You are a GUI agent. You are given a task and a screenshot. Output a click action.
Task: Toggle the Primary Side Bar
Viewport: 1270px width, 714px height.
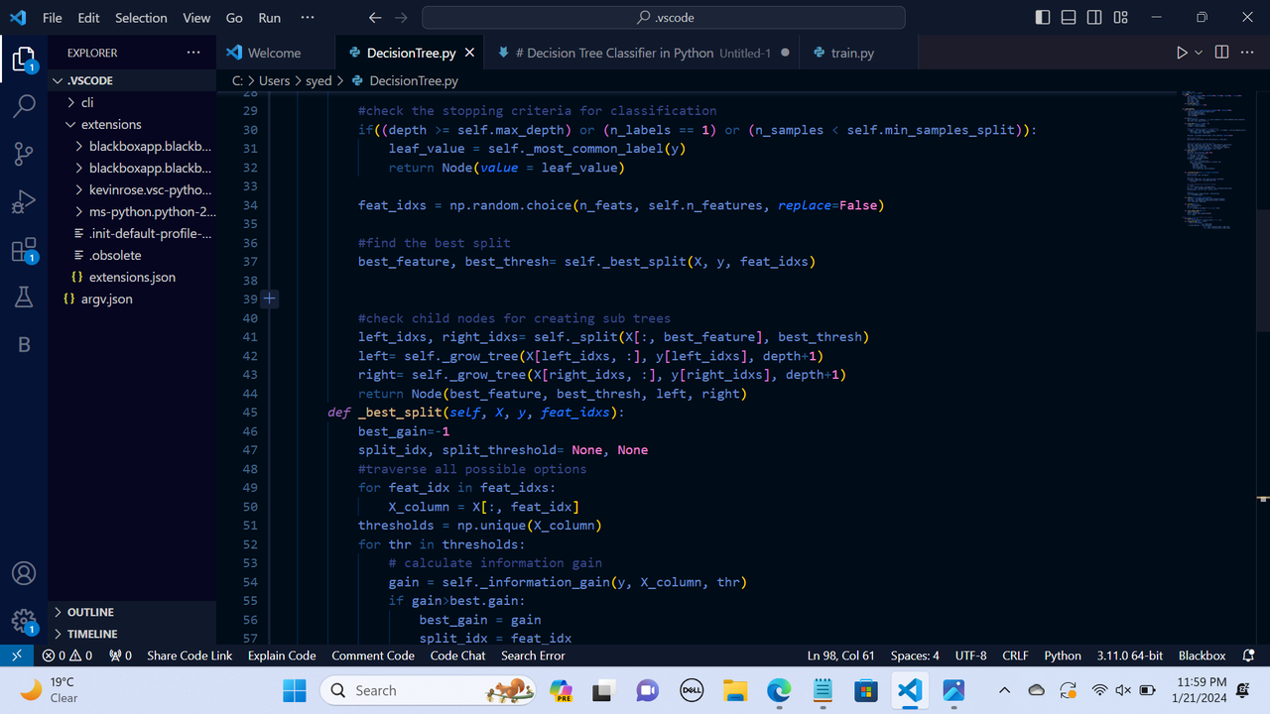[x=1043, y=18]
